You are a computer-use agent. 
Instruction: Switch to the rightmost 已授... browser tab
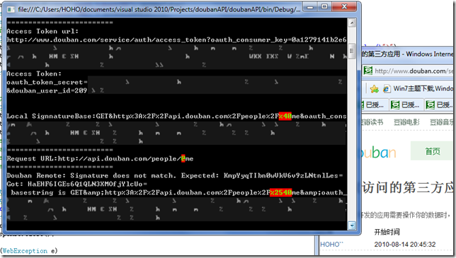(x=440, y=105)
